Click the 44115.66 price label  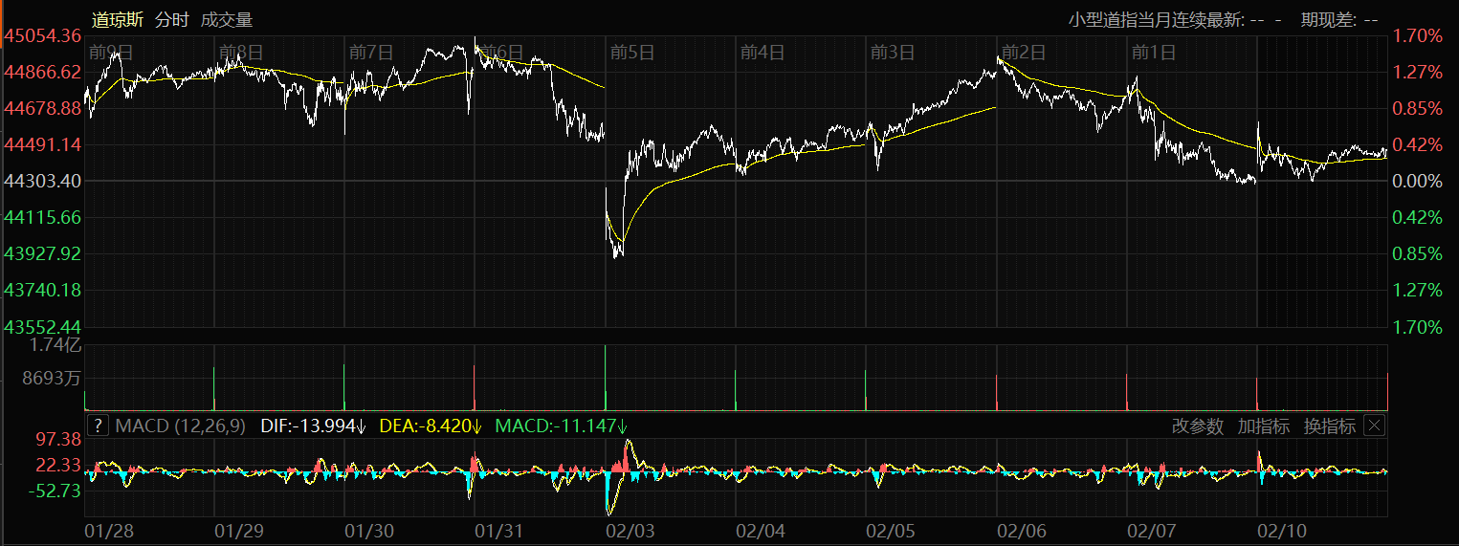(43, 217)
